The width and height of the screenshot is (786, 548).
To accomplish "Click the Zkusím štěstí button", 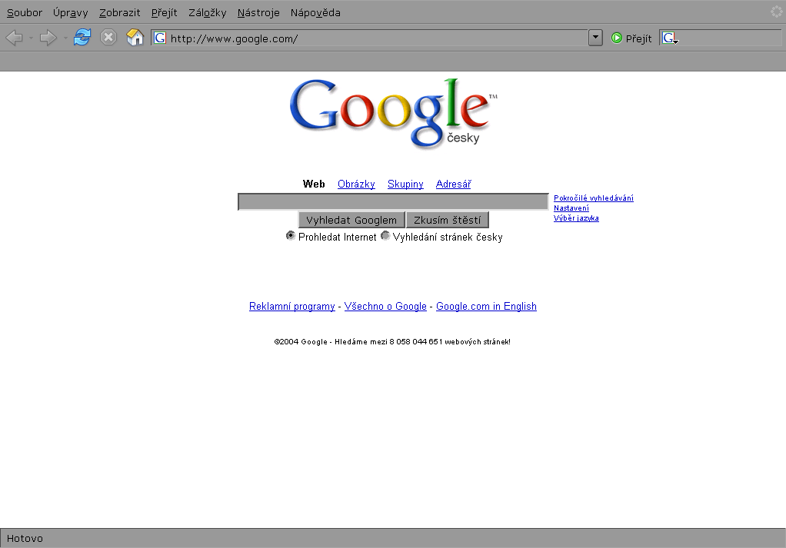I will (447, 220).
